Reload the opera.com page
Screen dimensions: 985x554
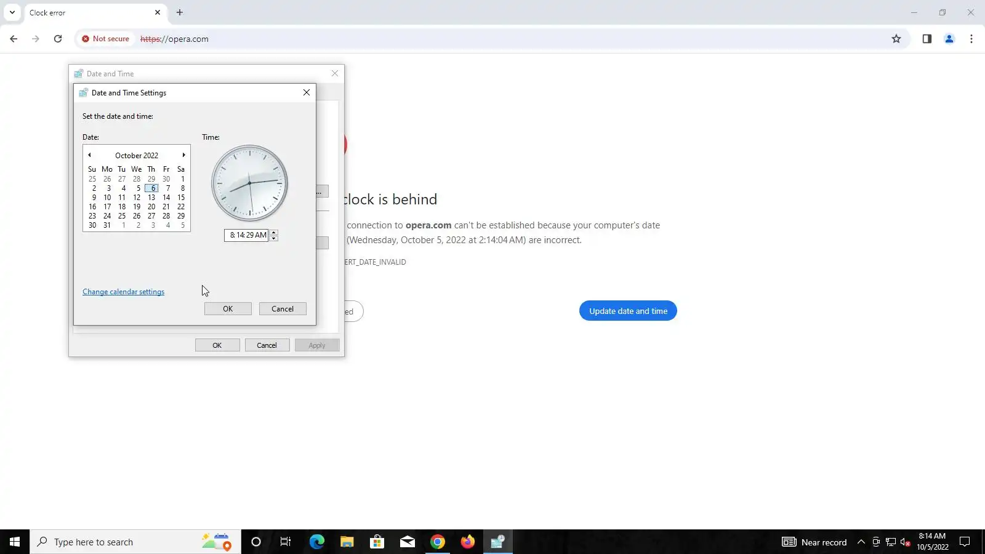[58, 39]
